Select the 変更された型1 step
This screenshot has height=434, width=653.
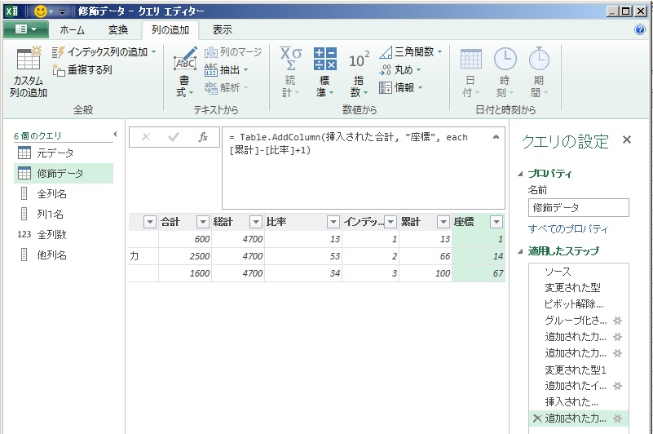579,370
